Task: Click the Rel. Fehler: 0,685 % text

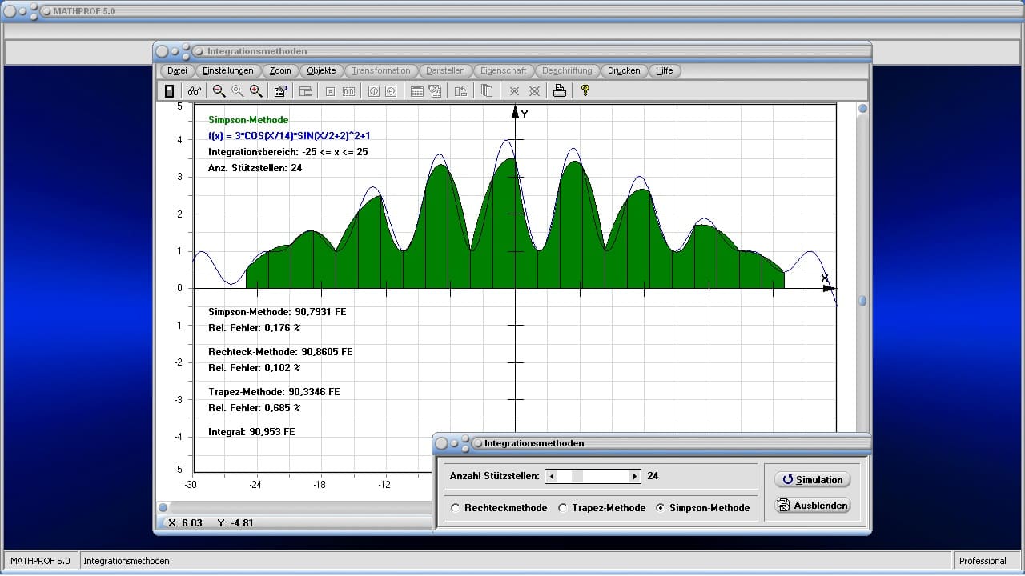Action: point(255,408)
